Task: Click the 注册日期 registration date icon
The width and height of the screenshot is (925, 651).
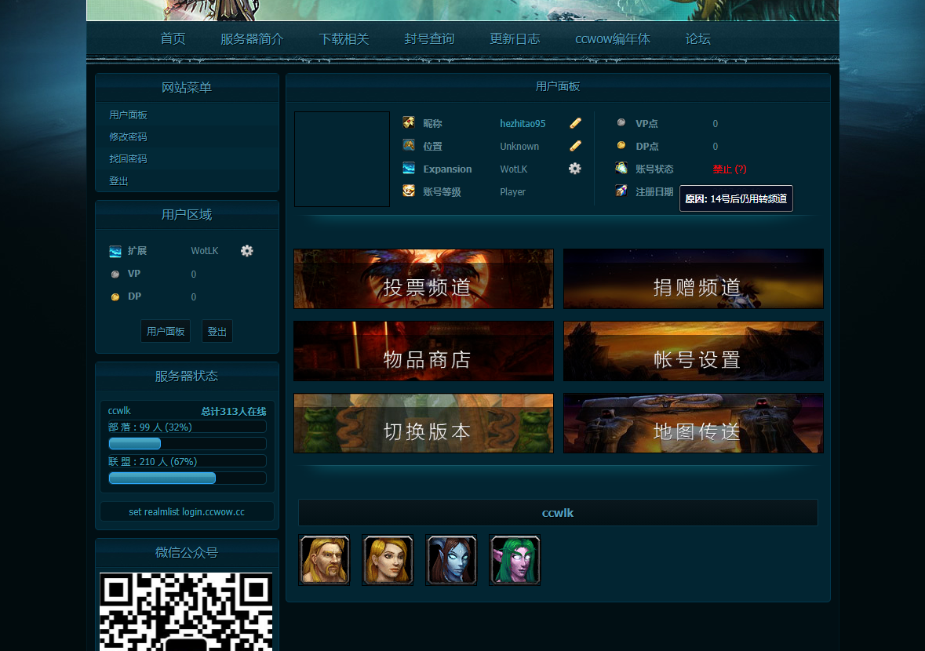Action: [622, 191]
